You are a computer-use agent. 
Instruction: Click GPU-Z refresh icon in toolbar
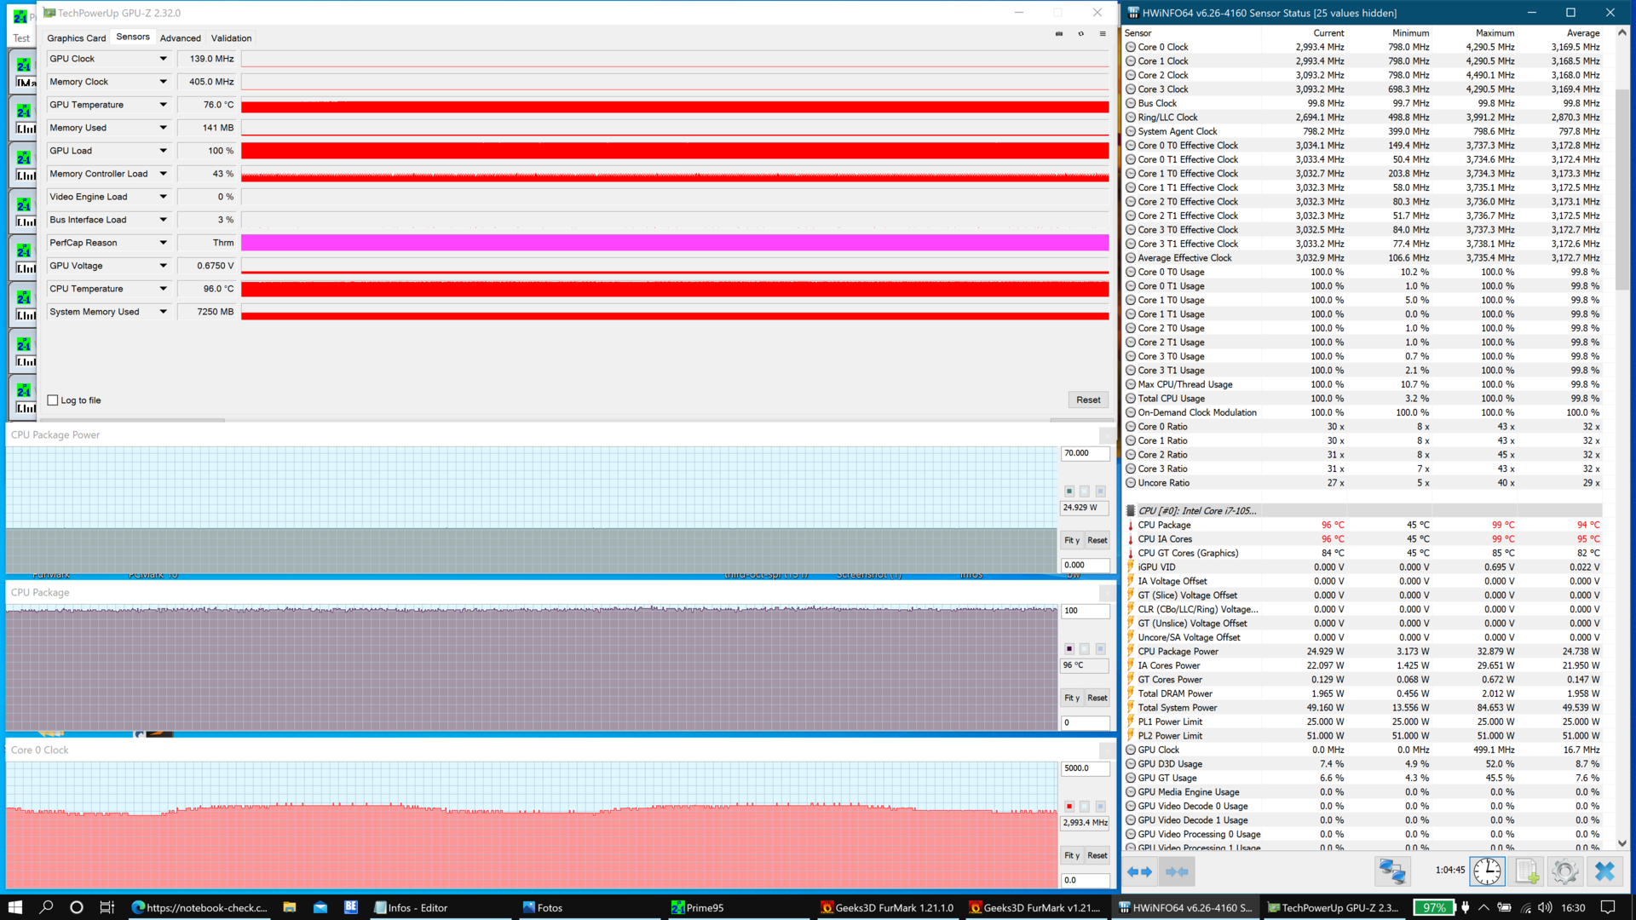pos(1081,34)
